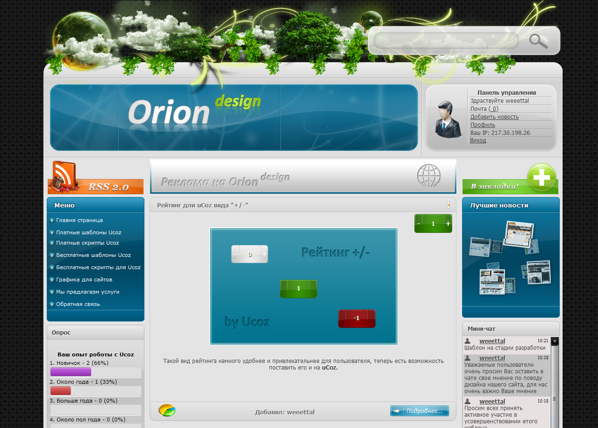598x428 pixels.
Task: Click the Реклама на Orion design banner
Action: (303, 176)
